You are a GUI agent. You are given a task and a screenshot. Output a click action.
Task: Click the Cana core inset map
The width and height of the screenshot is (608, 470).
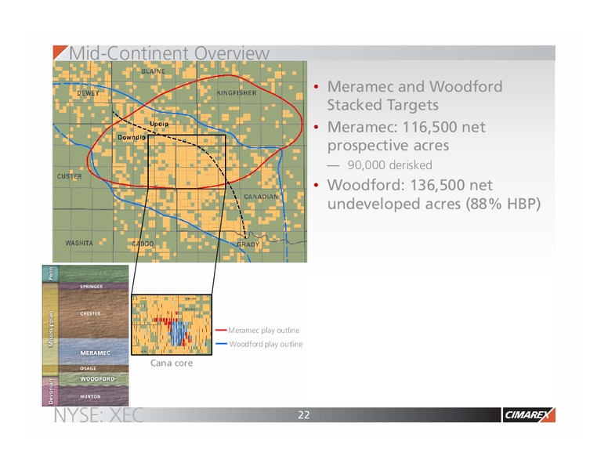pos(172,324)
